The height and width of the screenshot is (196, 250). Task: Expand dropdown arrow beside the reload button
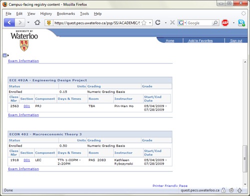[x=165, y=22]
